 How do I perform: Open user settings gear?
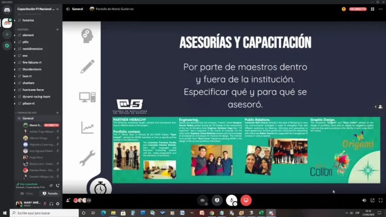(x=58, y=204)
